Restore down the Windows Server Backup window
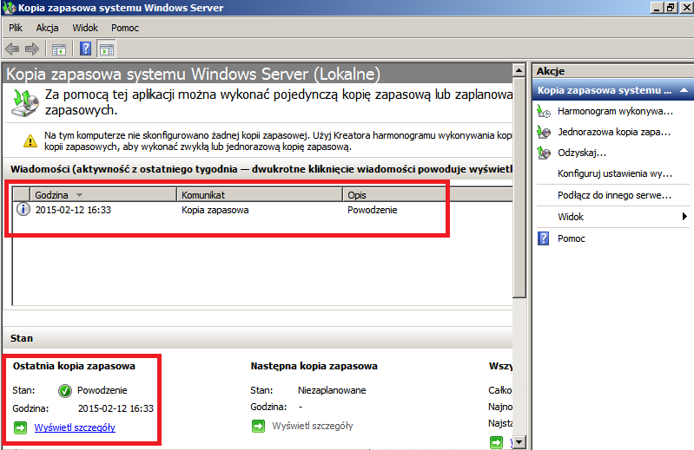The image size is (694, 450). click(x=671, y=8)
